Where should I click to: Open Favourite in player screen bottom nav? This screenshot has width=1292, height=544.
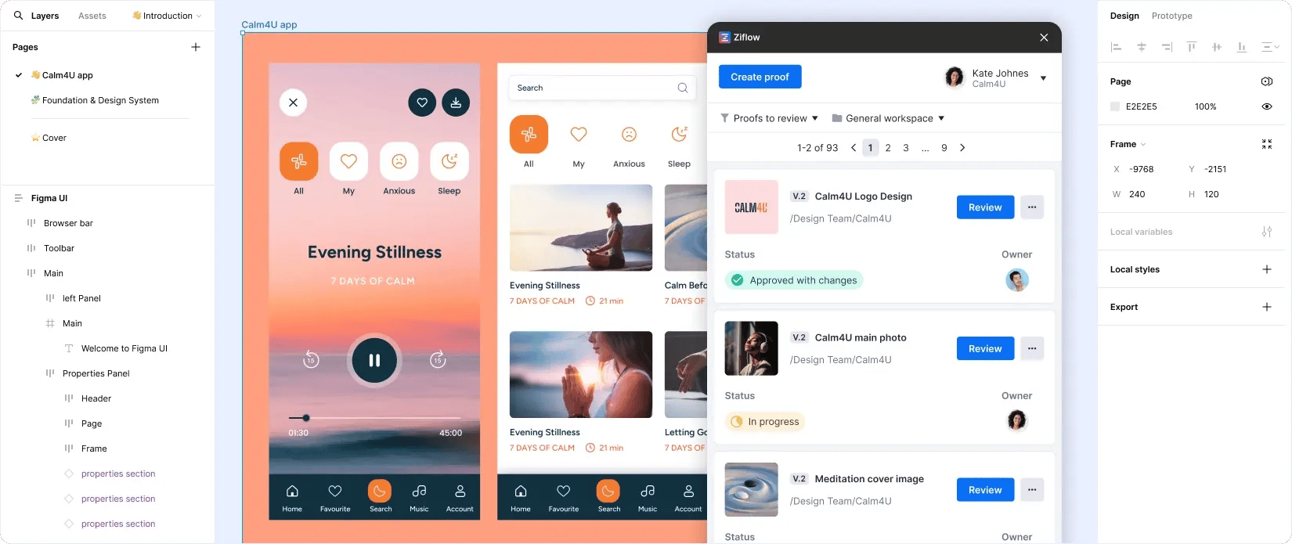point(335,498)
